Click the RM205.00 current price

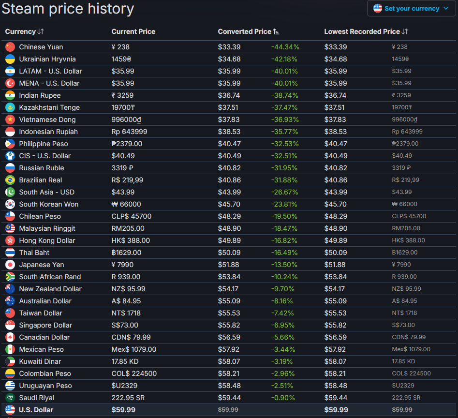[x=128, y=228]
